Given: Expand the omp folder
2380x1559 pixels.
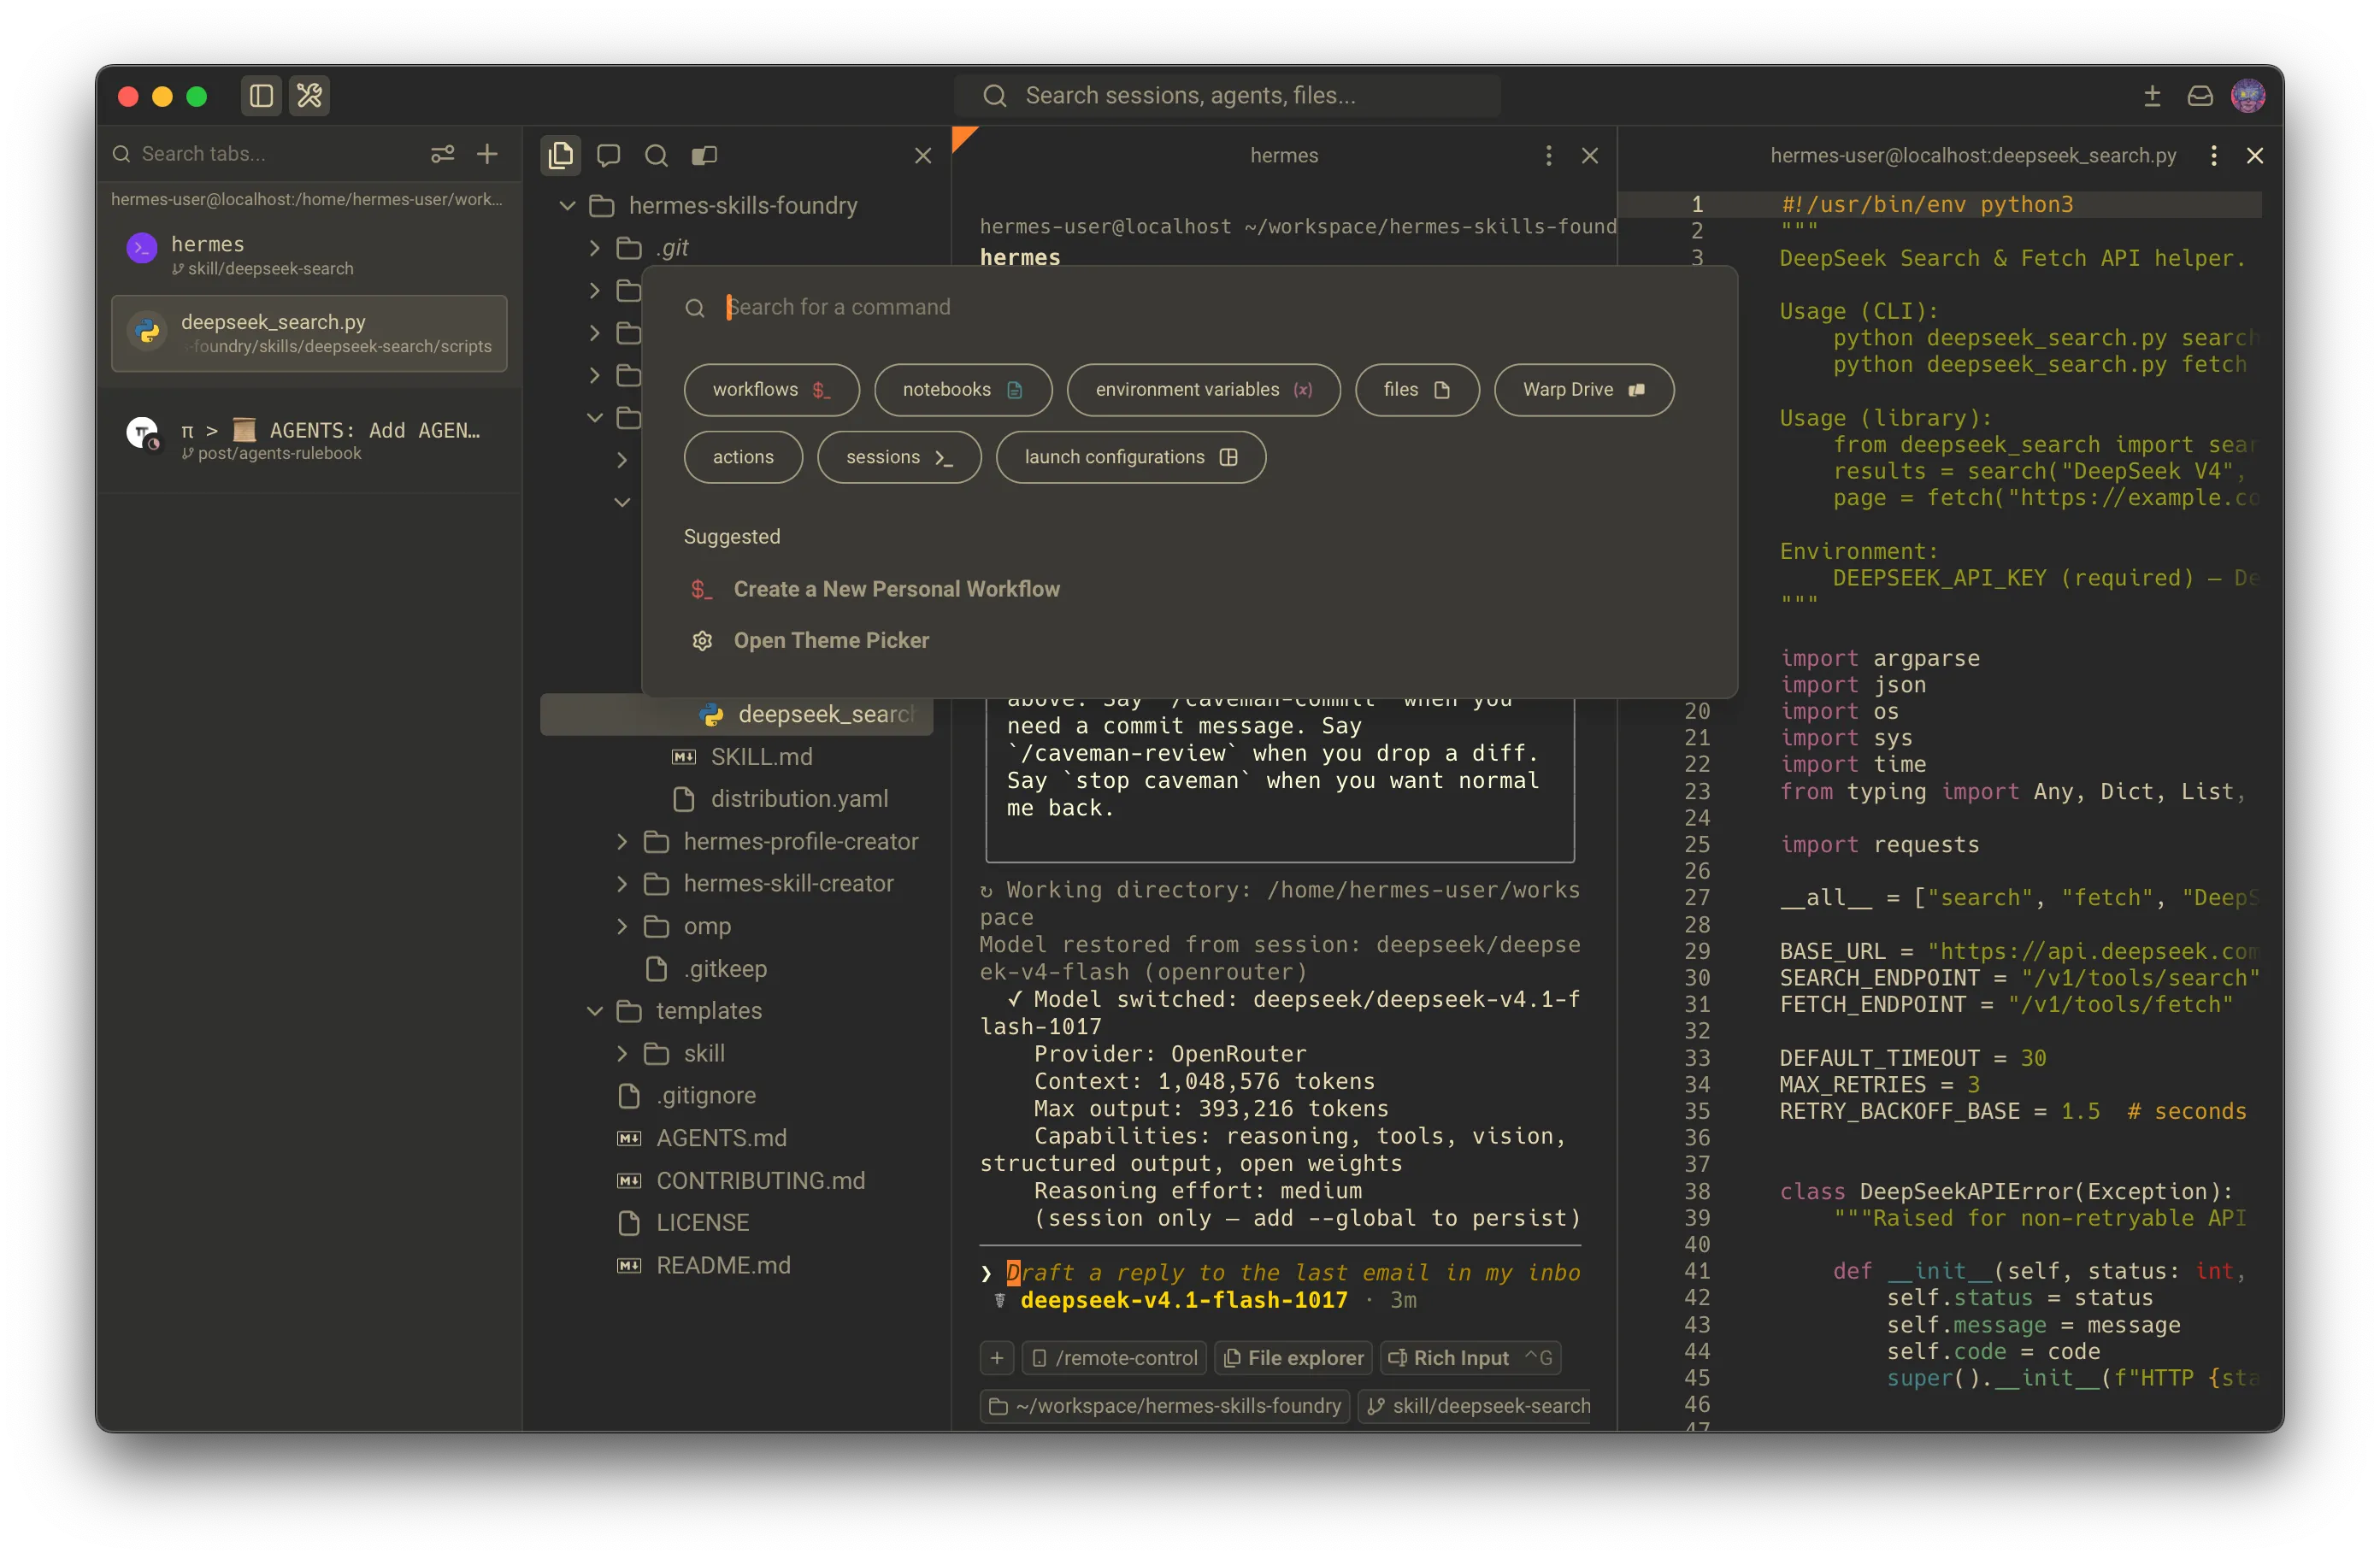Looking at the screenshot, I should click(621, 927).
